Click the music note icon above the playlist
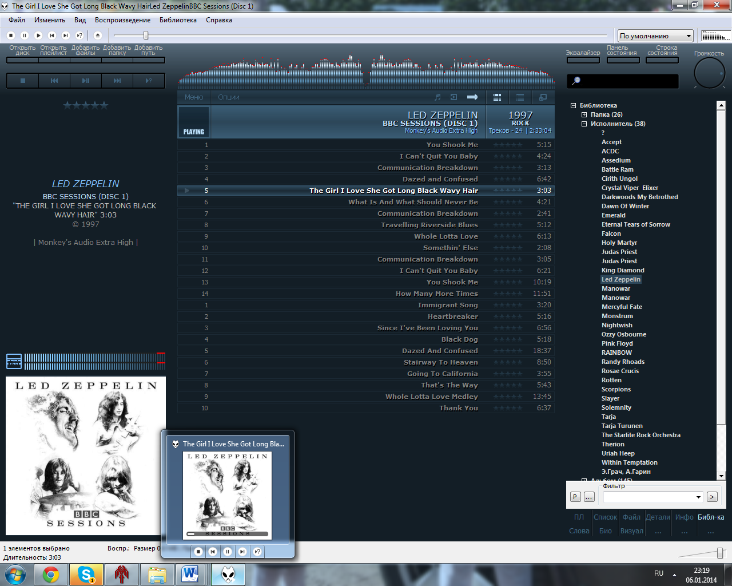The image size is (732, 586). coord(438,97)
